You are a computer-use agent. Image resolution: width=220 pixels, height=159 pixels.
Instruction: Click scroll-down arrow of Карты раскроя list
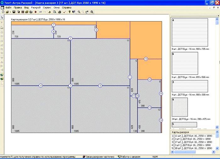pos(217,148)
